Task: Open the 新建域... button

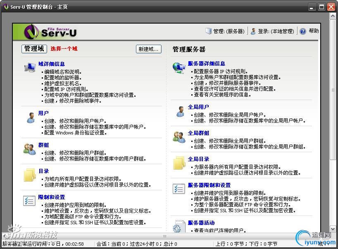Action: tap(148, 49)
